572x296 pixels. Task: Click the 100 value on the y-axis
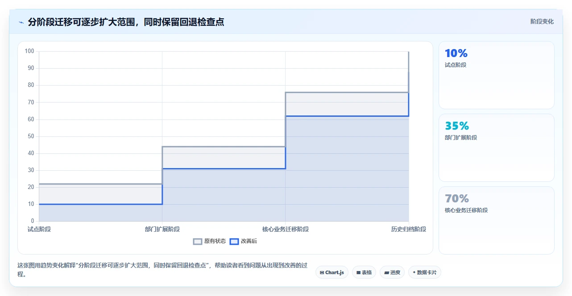point(29,51)
